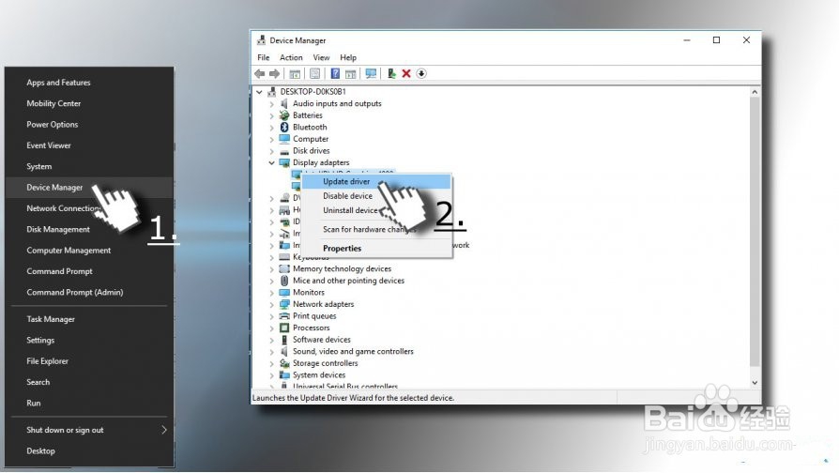Expand the Network adapters node arrow
The image size is (839, 473).
pos(272,304)
